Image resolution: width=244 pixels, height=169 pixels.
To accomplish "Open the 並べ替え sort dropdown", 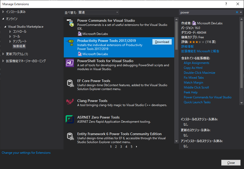I will point(98,12).
